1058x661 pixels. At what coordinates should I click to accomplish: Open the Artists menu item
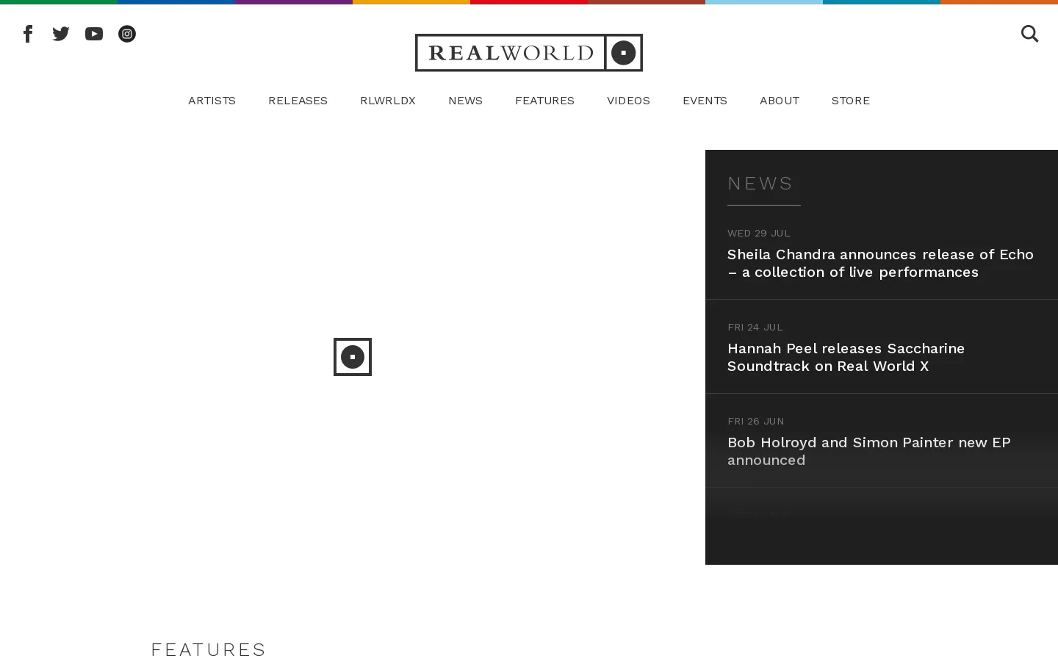[x=212, y=101]
